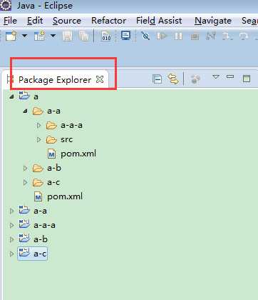The image size is (258, 300).
Task: Click the Terminate debug icon
Action: click(195, 36)
